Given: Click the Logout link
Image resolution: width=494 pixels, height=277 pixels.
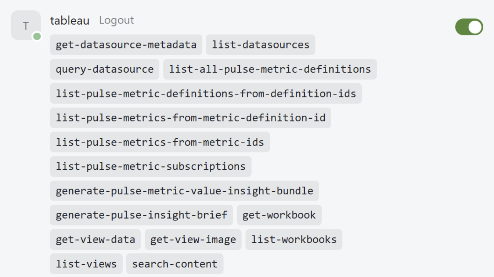Looking at the screenshot, I should point(116,20).
